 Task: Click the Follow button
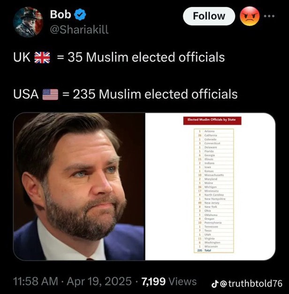point(209,16)
